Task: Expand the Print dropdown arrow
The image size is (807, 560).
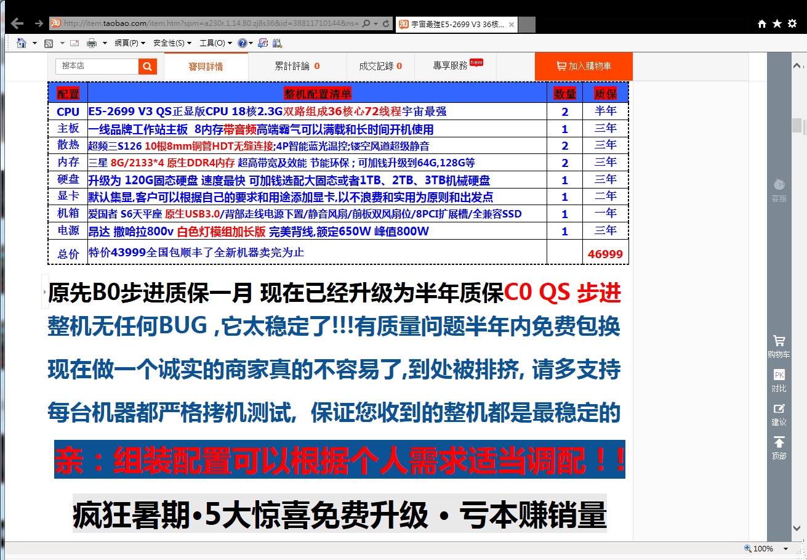Action: 104,43
